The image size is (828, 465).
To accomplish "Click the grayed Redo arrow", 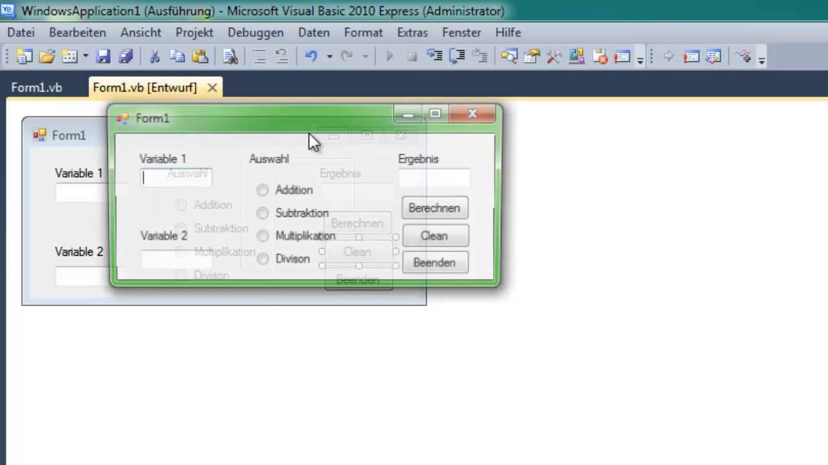I will click(x=347, y=56).
